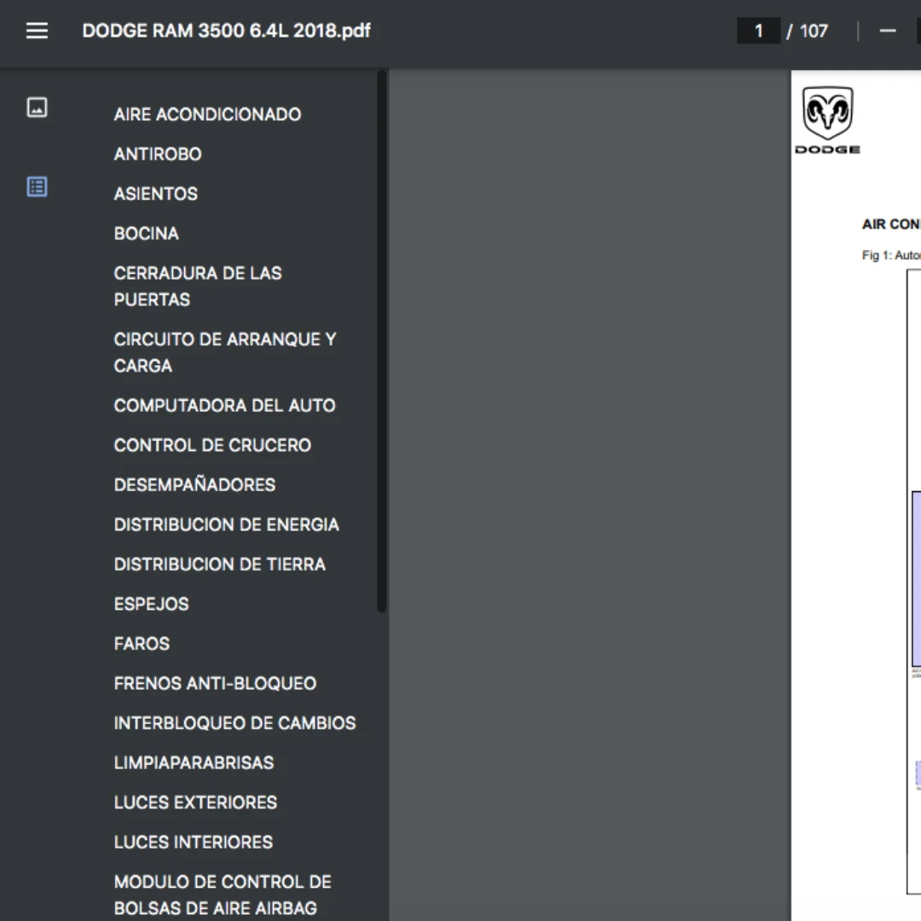Switch to document outline view
Screen dimensions: 921x921
coord(37,187)
